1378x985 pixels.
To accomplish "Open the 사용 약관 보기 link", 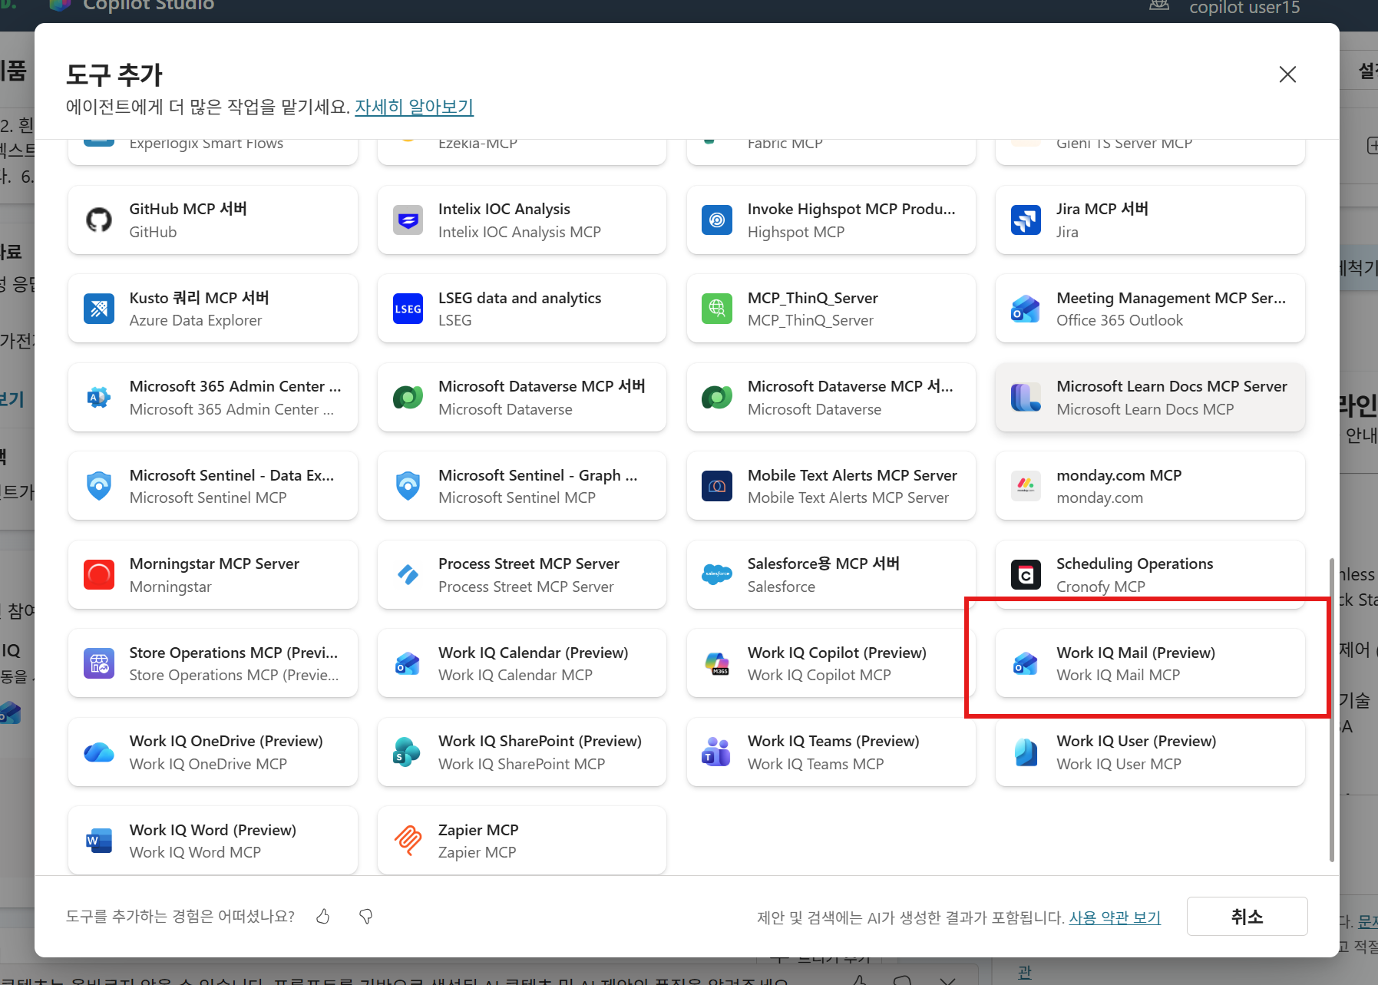I will (x=1115, y=917).
